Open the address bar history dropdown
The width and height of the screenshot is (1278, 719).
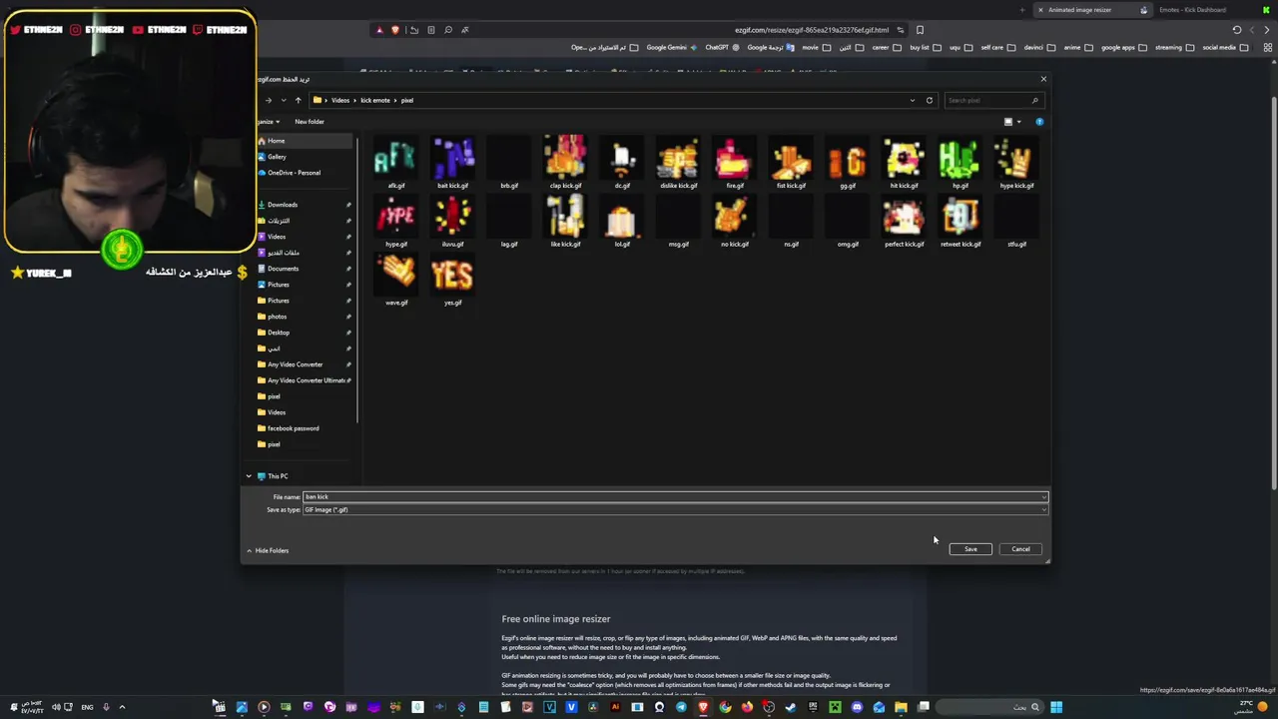[912, 100]
